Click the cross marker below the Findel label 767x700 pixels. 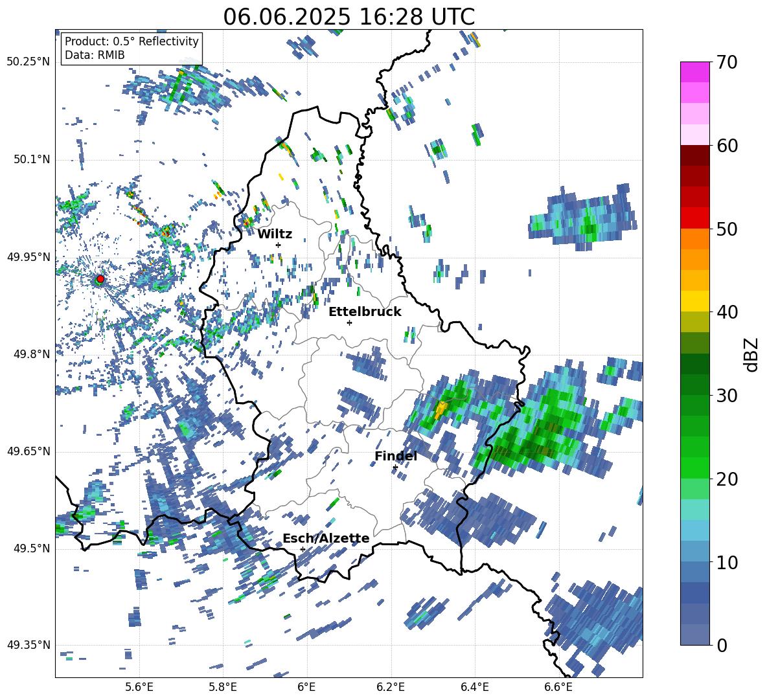point(395,468)
